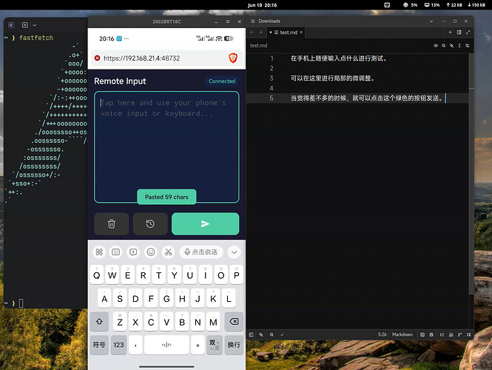Toggle the 双/英 language key
The height and width of the screenshot is (370, 492).
215,345
